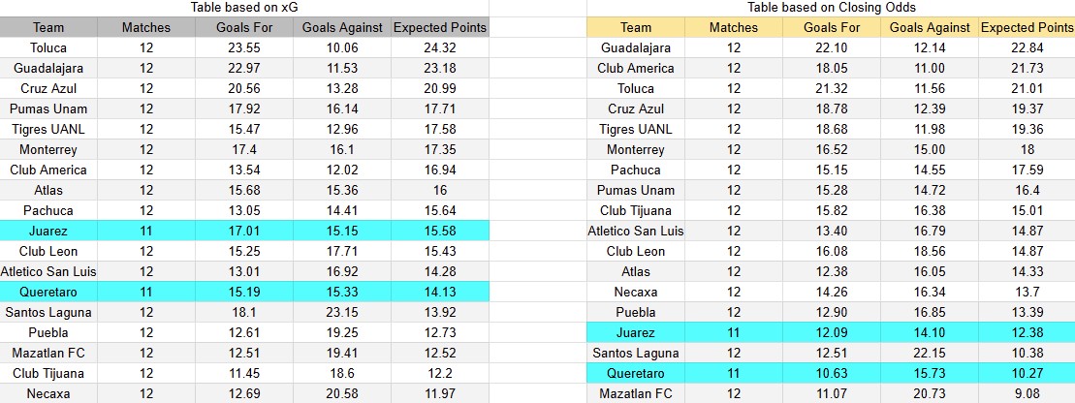
Task: Select the Necaxa cell in the xG table
Action: [48, 393]
